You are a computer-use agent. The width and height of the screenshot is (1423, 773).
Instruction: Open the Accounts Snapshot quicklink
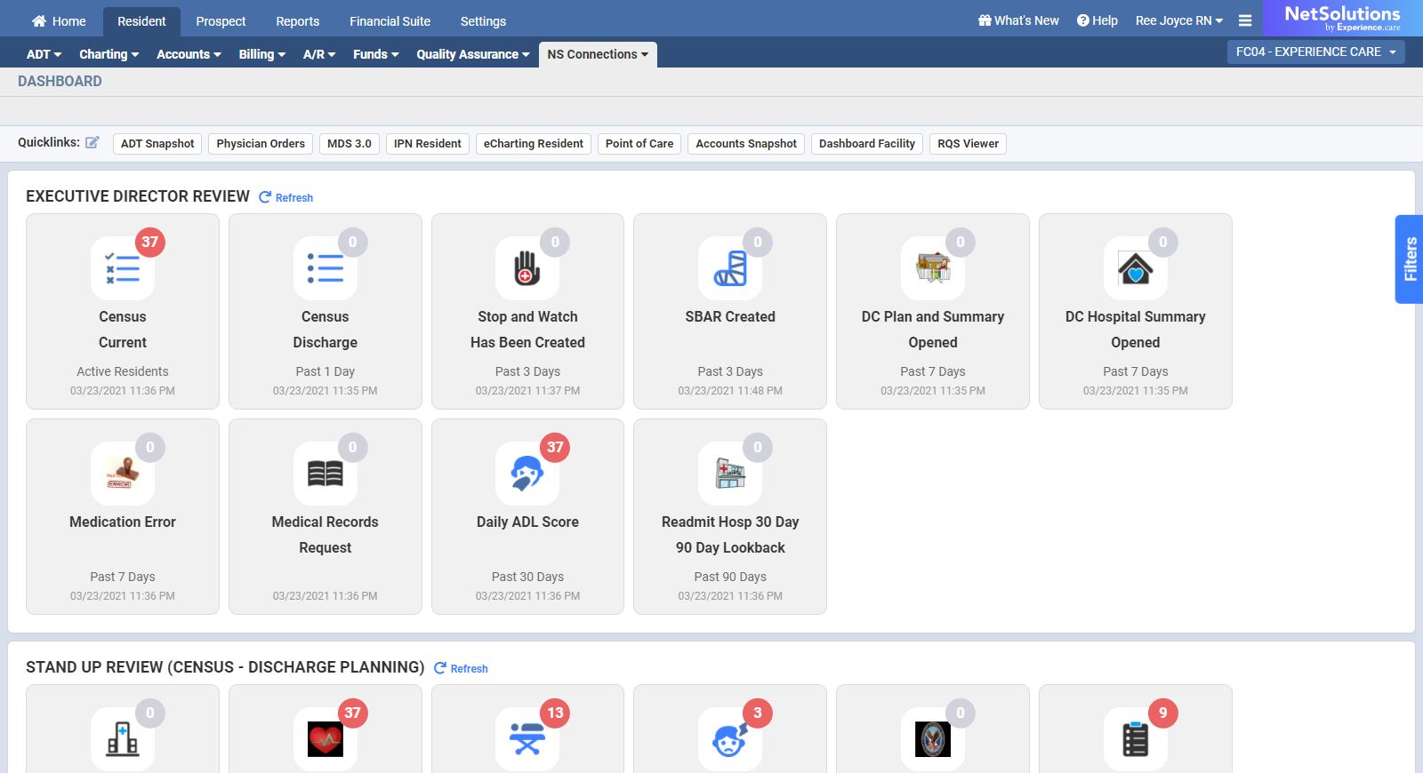click(746, 144)
